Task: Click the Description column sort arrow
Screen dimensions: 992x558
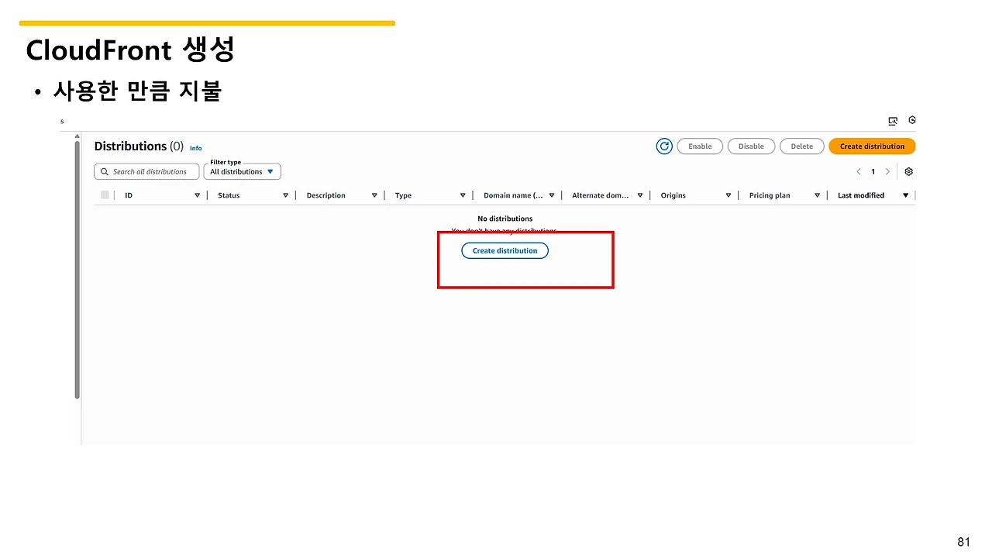Action: point(374,195)
